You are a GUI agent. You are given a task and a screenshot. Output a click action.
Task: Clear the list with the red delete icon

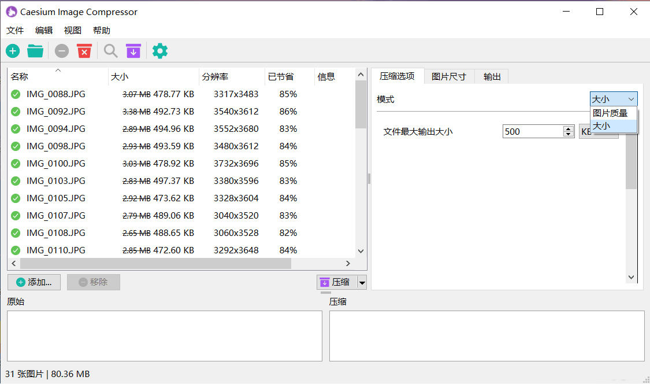[84, 51]
